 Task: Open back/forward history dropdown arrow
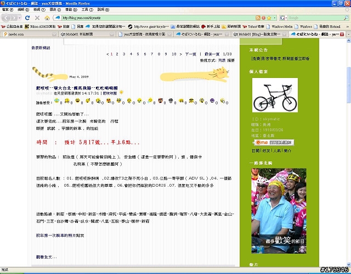(20, 18)
